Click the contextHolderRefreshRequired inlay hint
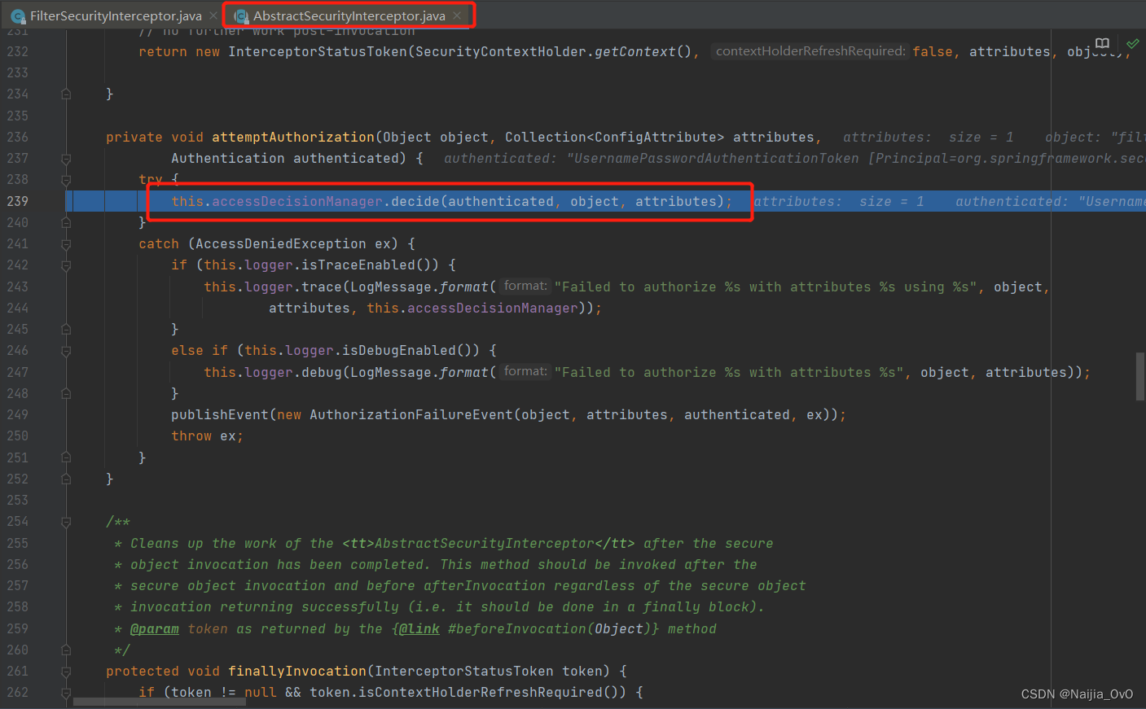Image resolution: width=1146 pixels, height=709 pixels. click(x=810, y=51)
